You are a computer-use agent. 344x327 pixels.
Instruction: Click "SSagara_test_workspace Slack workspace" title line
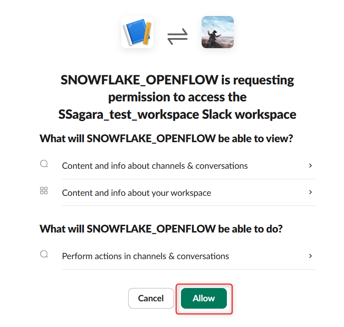[x=177, y=114]
